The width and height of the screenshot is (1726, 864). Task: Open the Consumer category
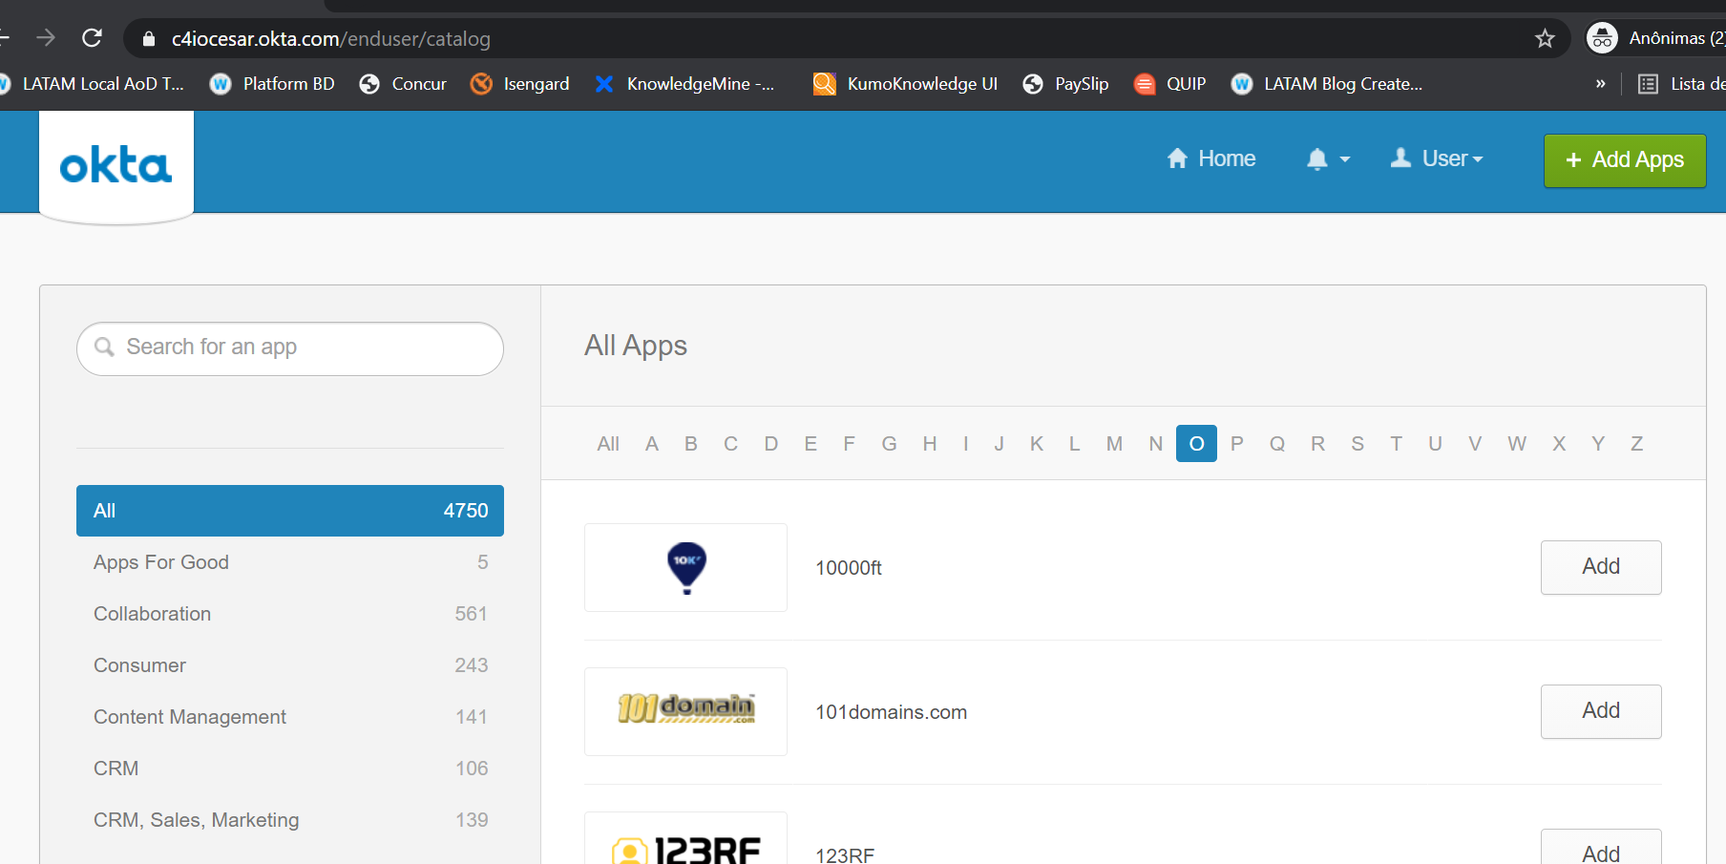(290, 665)
